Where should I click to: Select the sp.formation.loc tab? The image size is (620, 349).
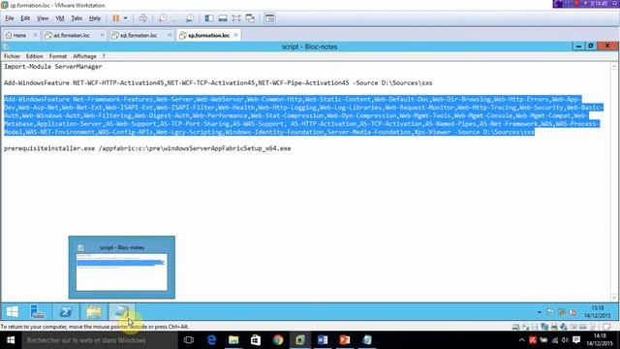point(208,35)
